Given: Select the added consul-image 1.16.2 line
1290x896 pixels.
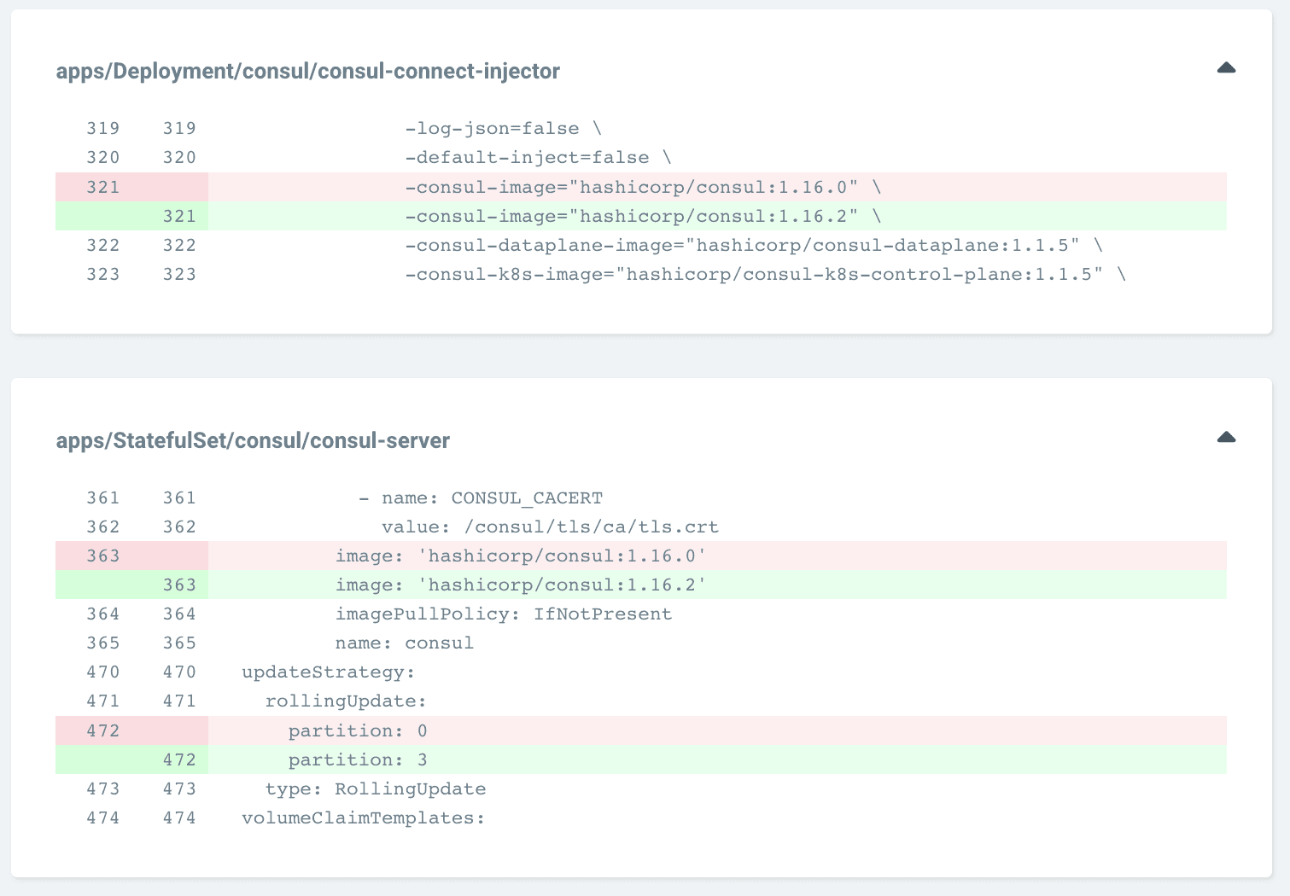Looking at the screenshot, I should click(642, 216).
